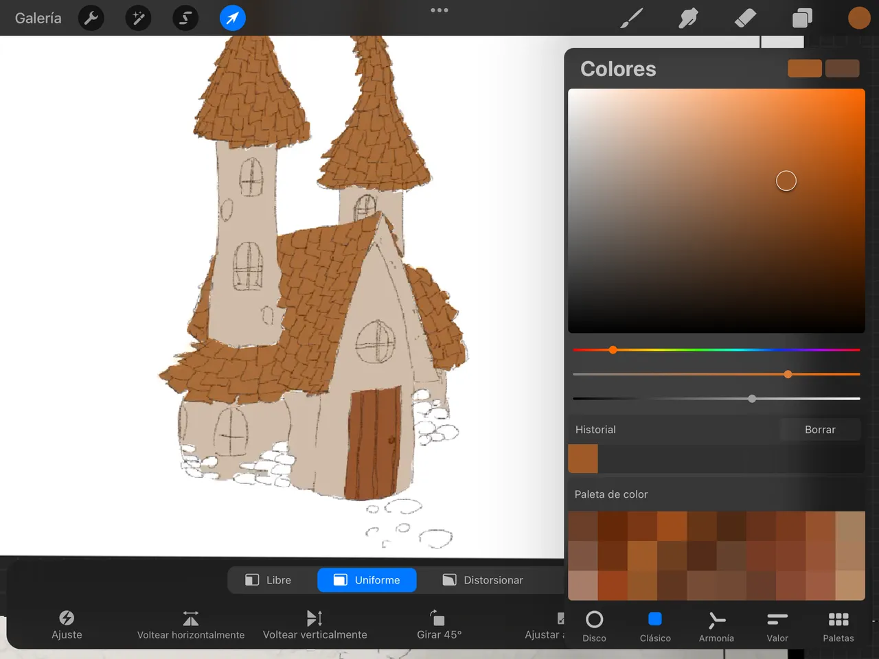
Task: Click the saturation slider handle
Action: pos(788,374)
